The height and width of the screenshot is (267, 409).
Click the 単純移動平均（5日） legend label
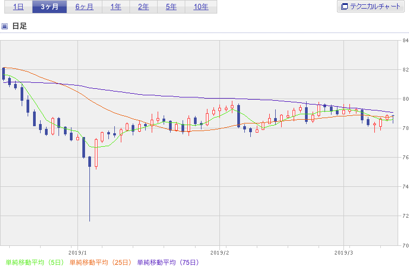35,262
